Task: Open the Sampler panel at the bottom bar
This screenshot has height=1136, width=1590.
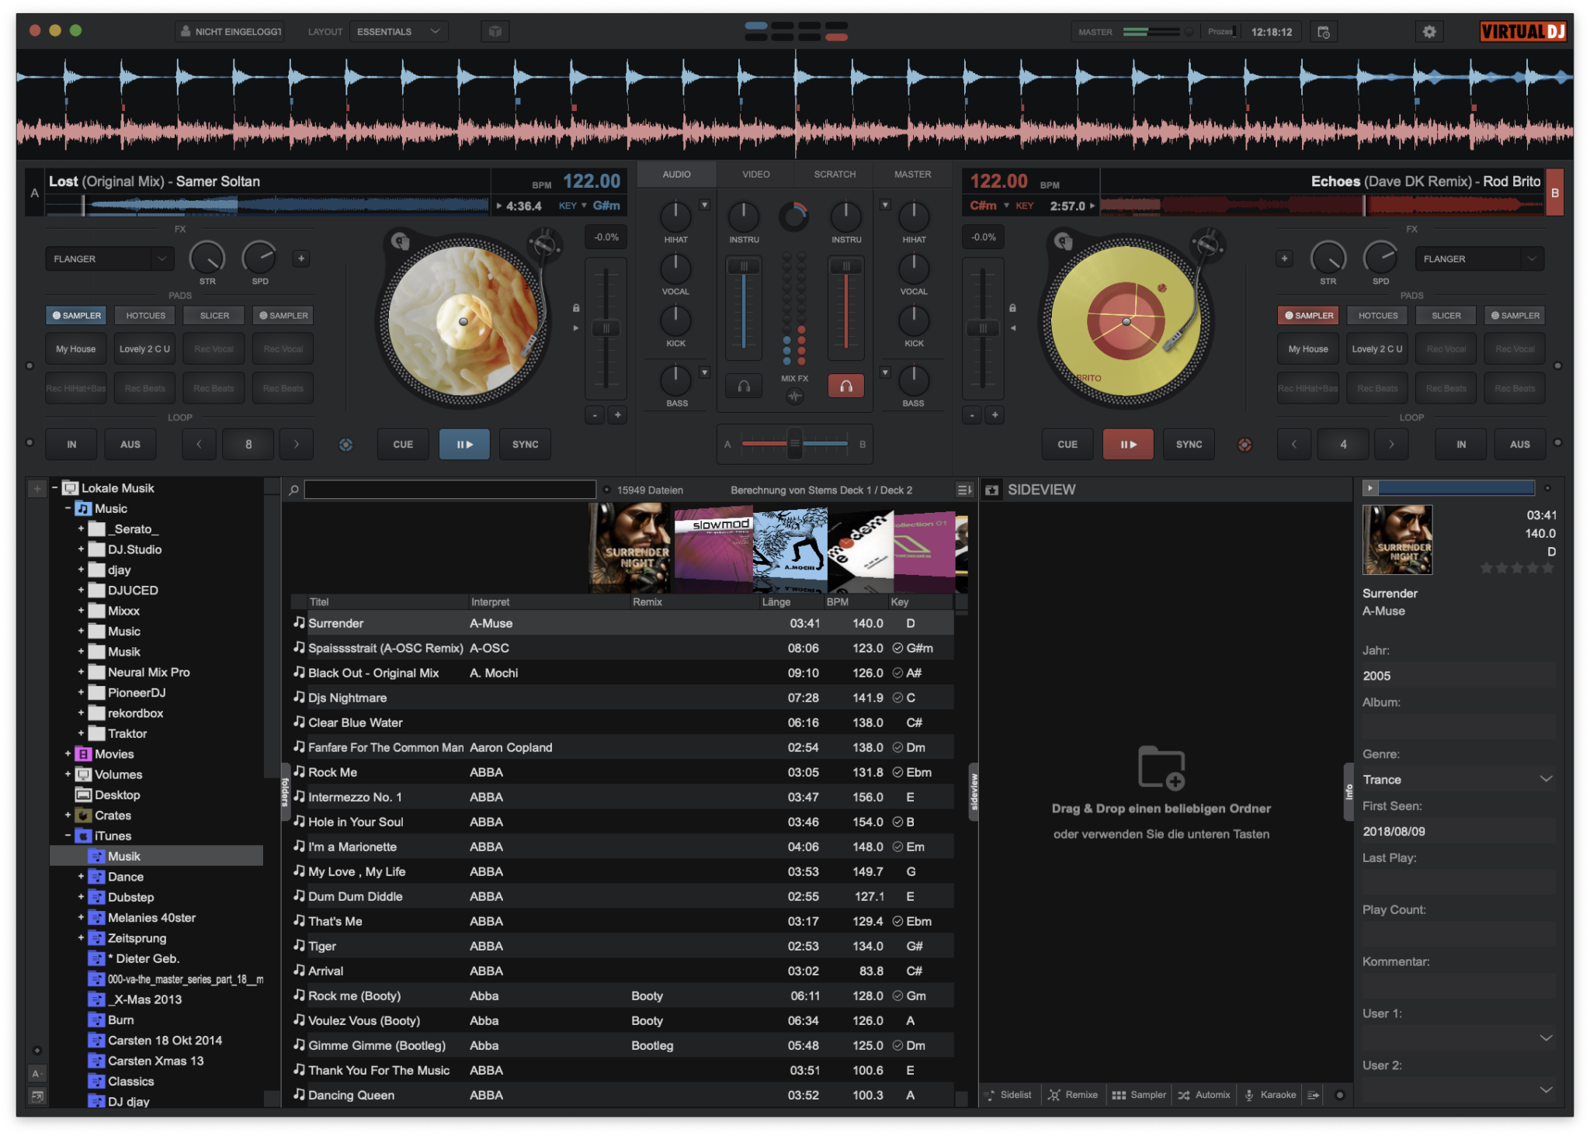Action: click(x=1139, y=1095)
